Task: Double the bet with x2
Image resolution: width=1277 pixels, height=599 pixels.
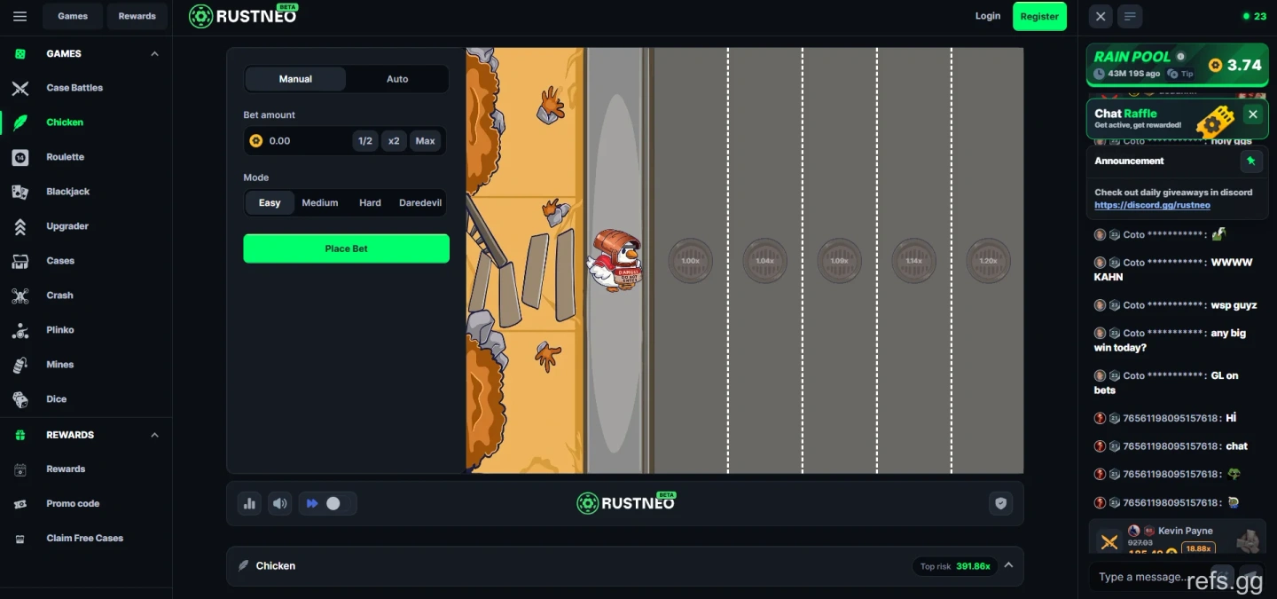Action: pyautogui.click(x=394, y=141)
